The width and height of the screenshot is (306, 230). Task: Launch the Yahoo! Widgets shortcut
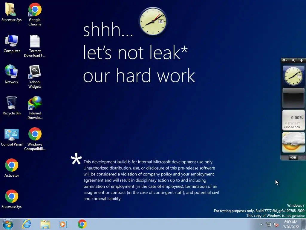[35, 77]
